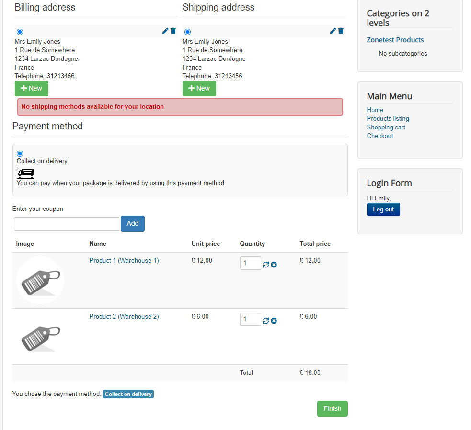This screenshot has height=430, width=471.
Task: Edit the shipping address with pencil icon
Action: pyautogui.click(x=333, y=31)
